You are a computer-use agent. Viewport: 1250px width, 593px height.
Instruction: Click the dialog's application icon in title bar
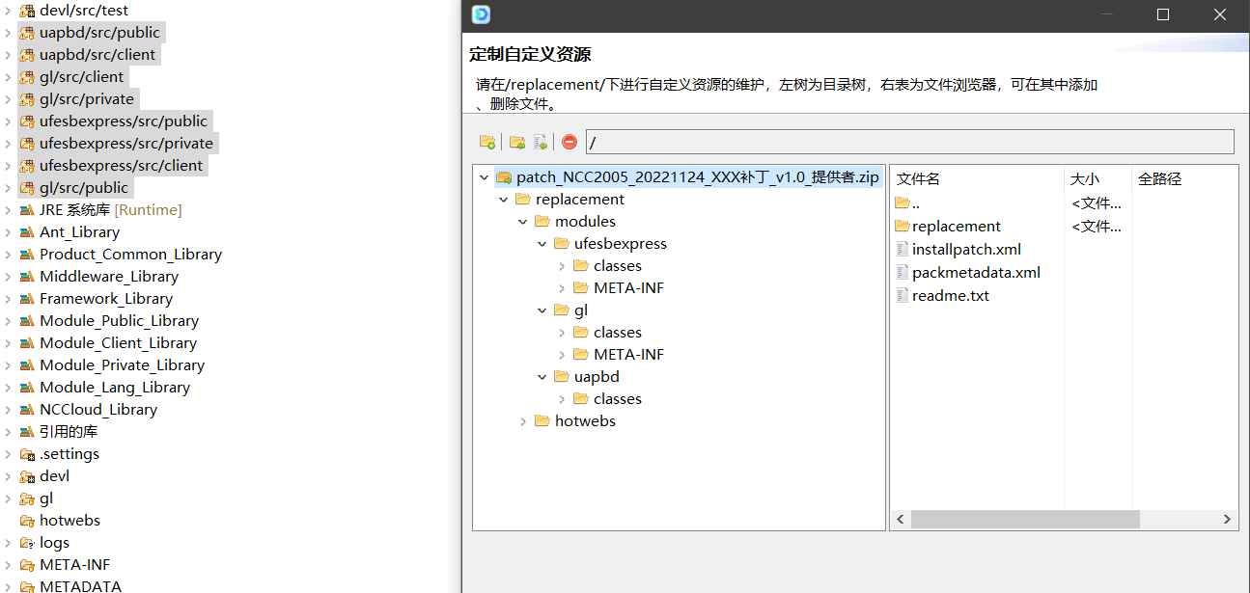point(481,14)
